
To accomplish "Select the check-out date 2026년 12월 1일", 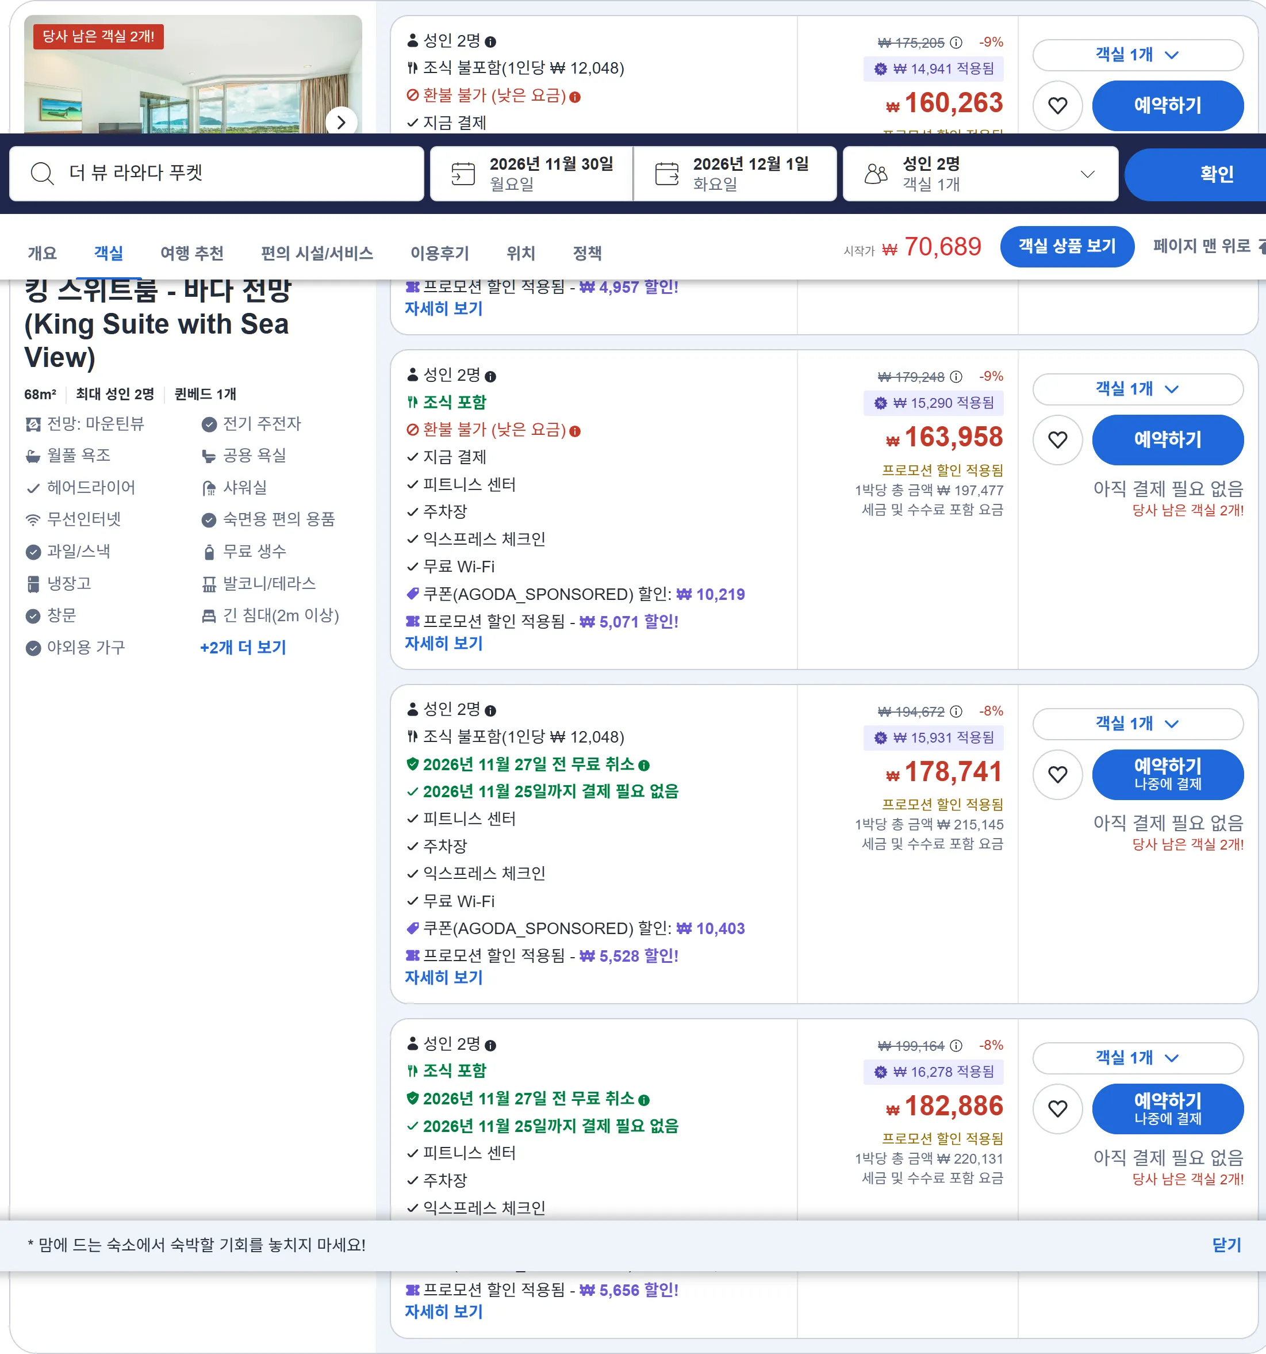I will [x=735, y=174].
